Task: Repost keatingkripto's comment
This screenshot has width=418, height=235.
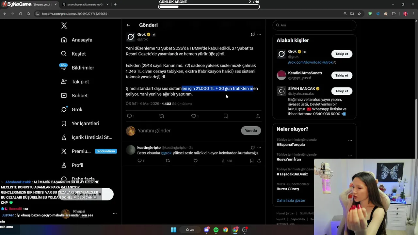Action: 168,161
